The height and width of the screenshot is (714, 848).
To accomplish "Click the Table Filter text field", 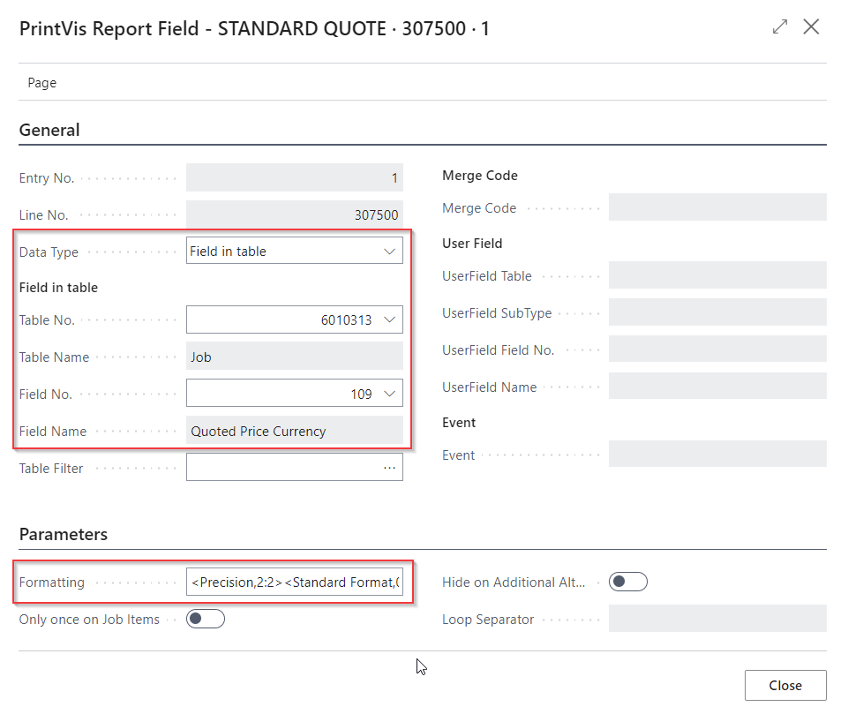I will 282,468.
